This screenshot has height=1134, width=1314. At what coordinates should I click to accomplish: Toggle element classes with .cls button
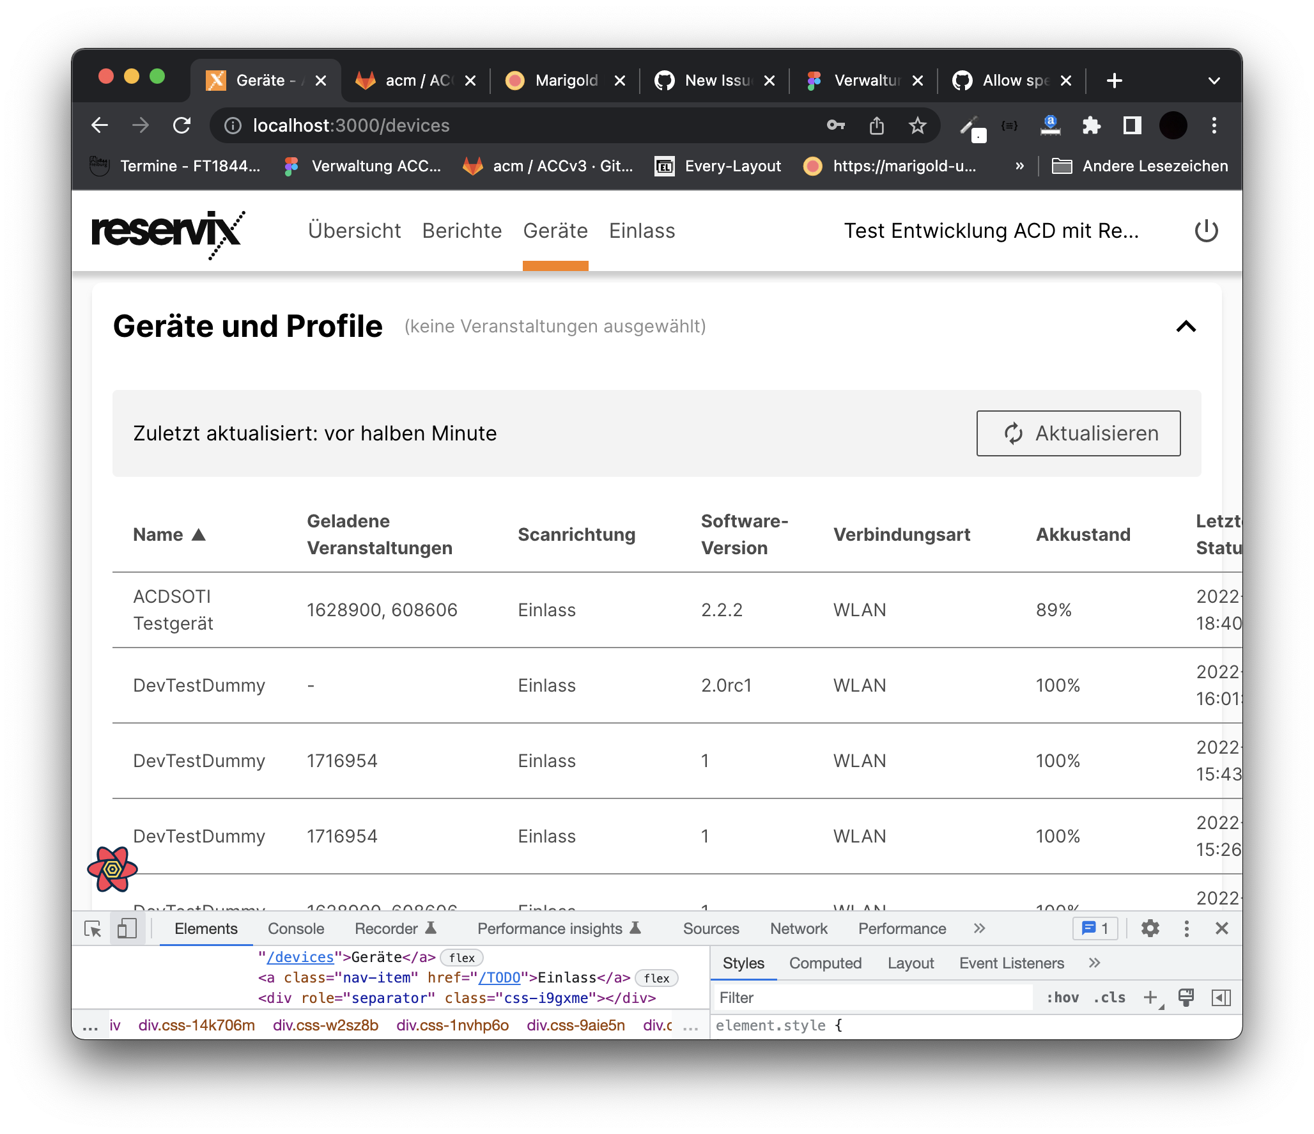tap(1109, 997)
